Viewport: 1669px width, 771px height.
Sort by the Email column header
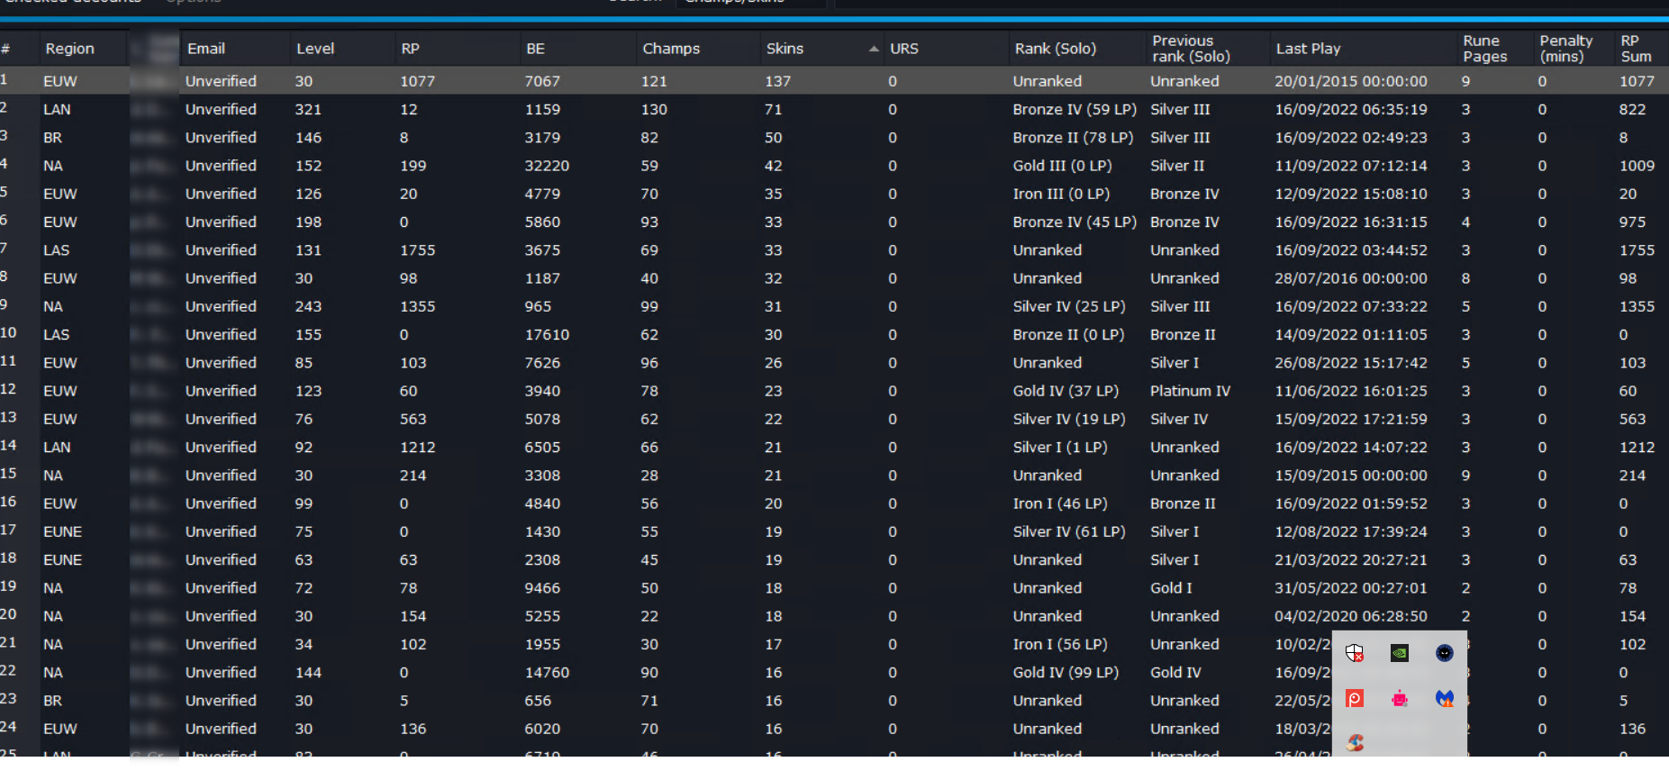point(206,49)
